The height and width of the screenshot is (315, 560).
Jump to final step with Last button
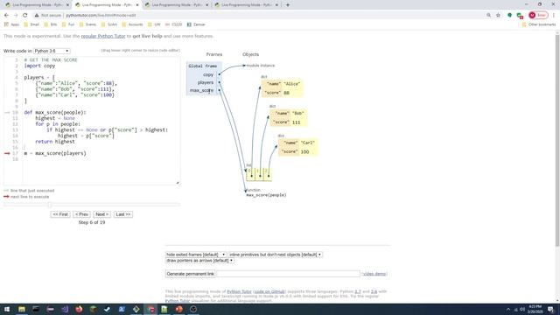coord(123,214)
